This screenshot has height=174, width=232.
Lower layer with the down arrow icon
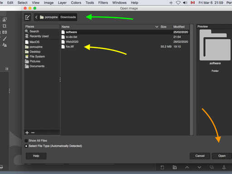(199, 167)
